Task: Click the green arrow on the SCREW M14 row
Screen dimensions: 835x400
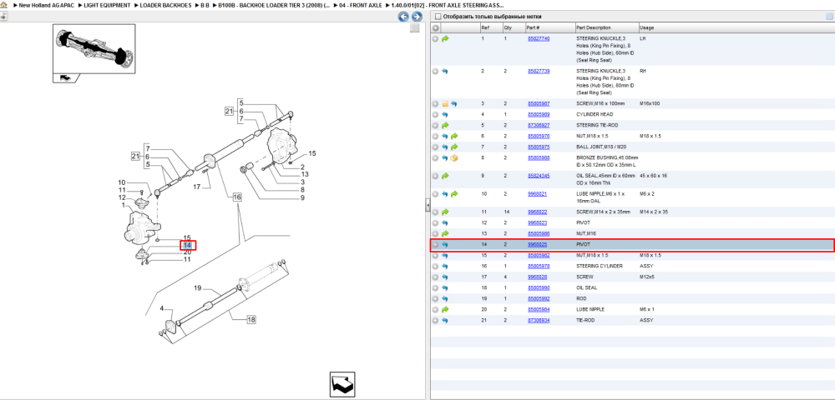Action: (445, 212)
